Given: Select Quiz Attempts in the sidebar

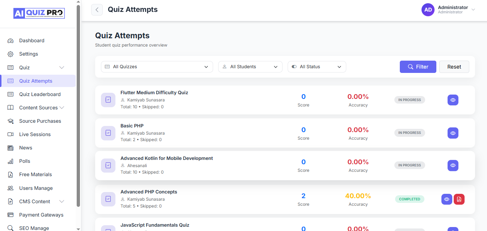Looking at the screenshot, I should click(38, 81).
